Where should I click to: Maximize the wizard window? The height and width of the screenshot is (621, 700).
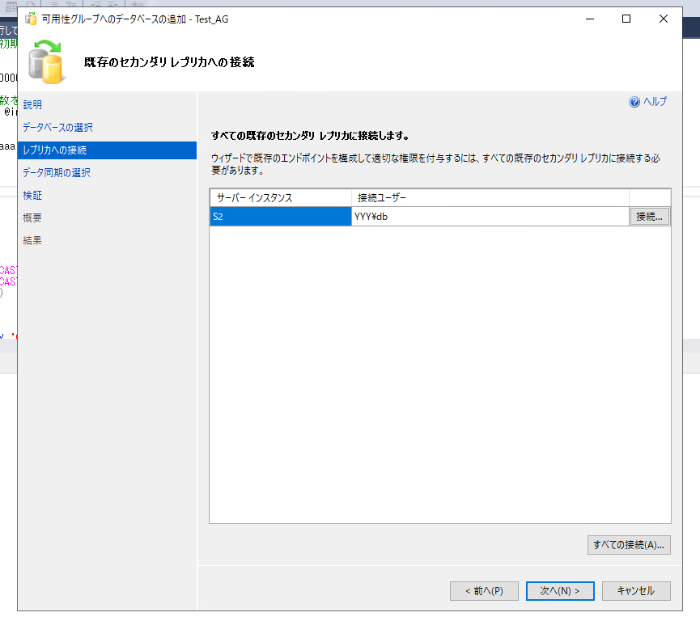(x=626, y=19)
